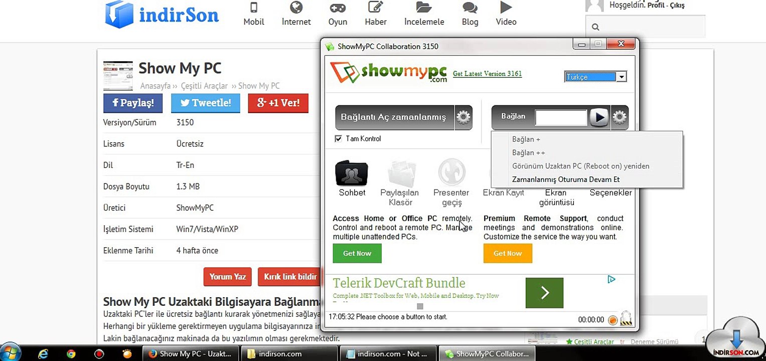The height and width of the screenshot is (361, 766).
Task: Click the 00:00:00 session timer
Action: [x=591, y=320]
